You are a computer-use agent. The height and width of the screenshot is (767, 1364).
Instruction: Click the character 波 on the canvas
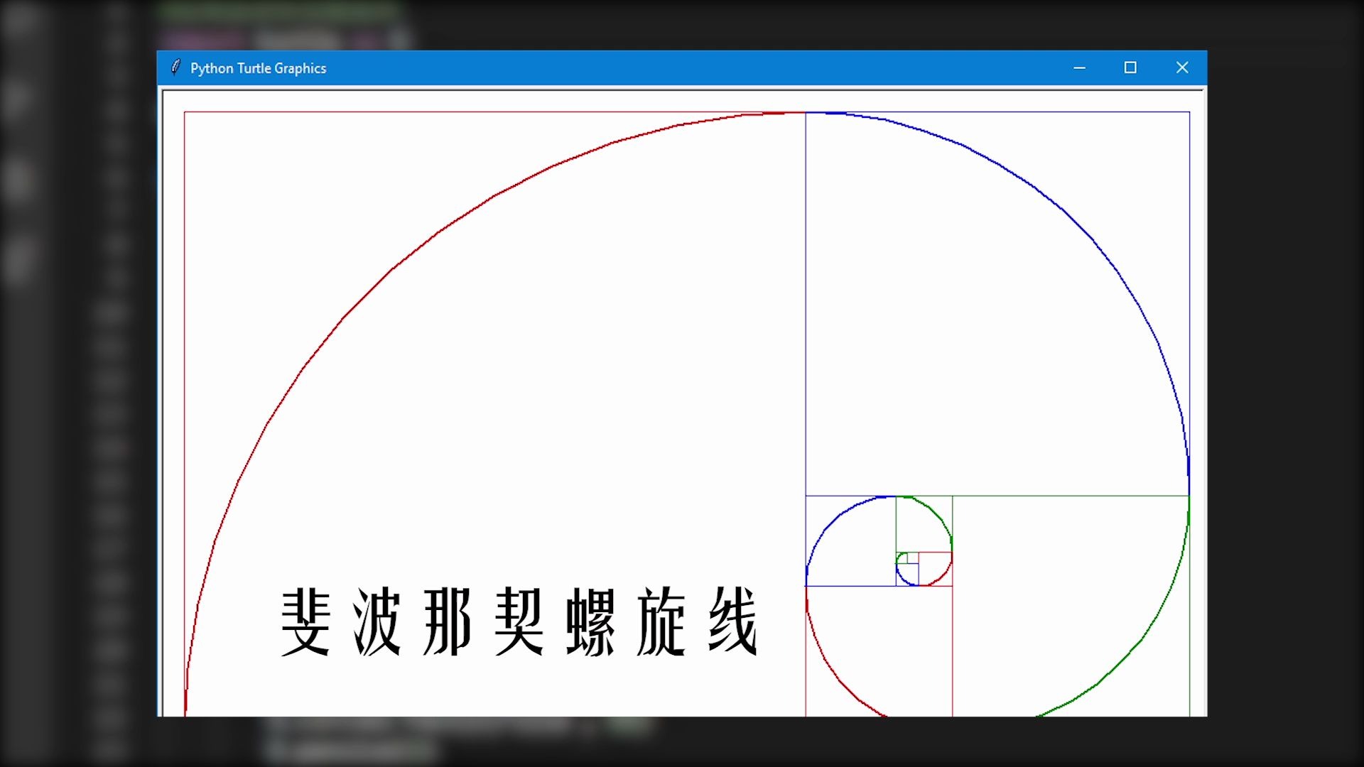377,621
